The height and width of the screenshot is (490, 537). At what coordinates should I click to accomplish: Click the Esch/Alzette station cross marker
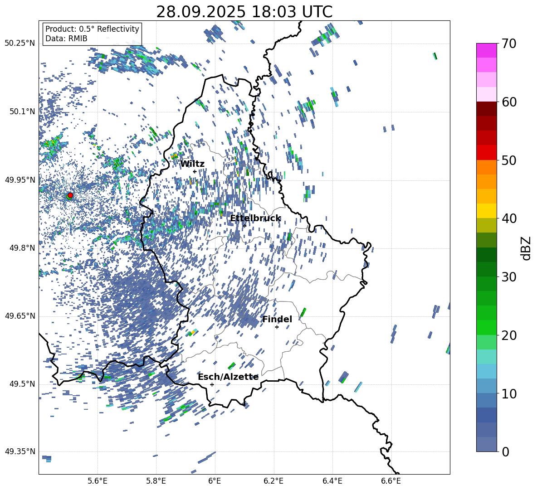click(x=212, y=384)
